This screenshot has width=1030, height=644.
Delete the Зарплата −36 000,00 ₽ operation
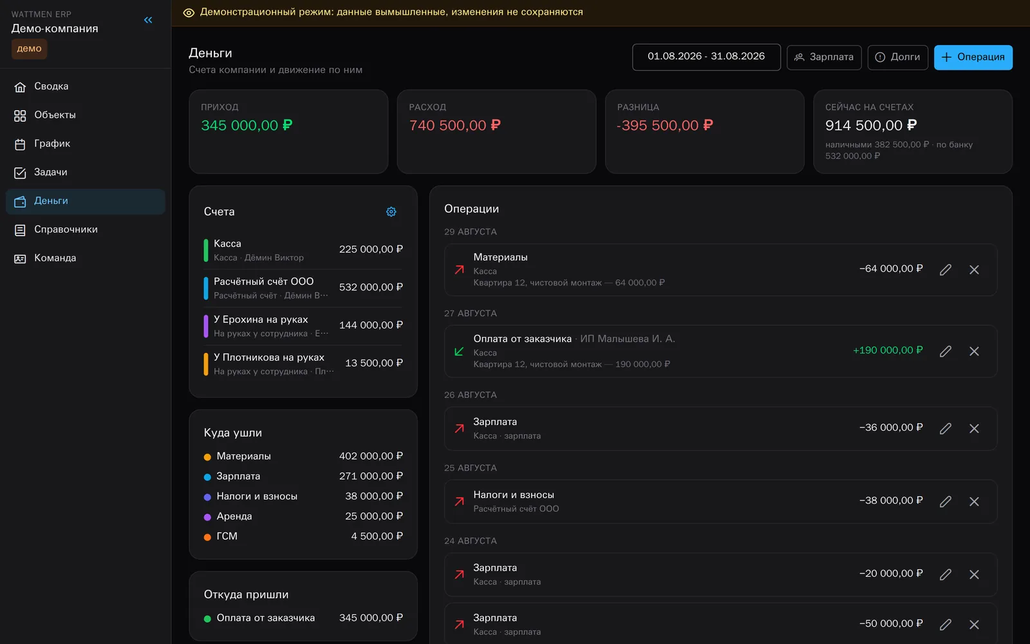[x=974, y=428]
